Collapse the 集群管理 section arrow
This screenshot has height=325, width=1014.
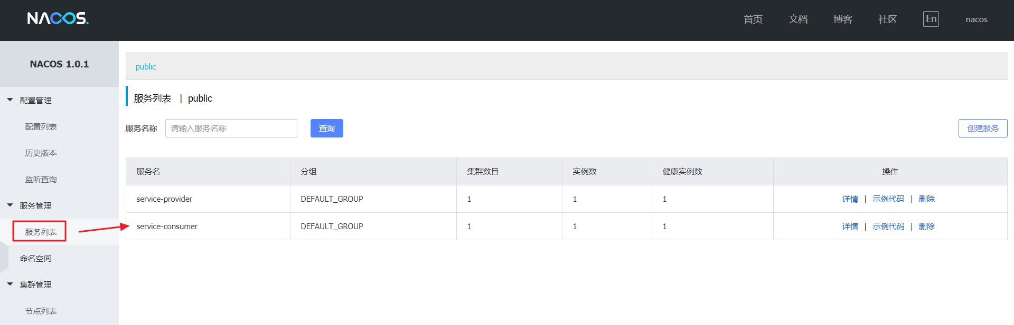coord(10,284)
